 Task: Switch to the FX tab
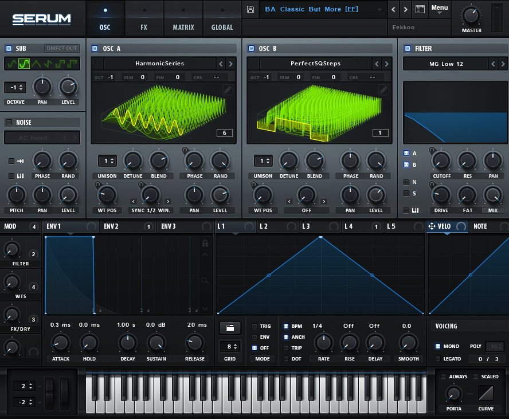click(x=144, y=18)
